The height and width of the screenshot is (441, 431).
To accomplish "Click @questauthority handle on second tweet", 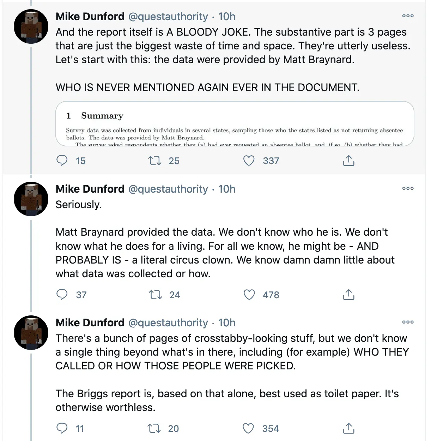I will (x=168, y=189).
